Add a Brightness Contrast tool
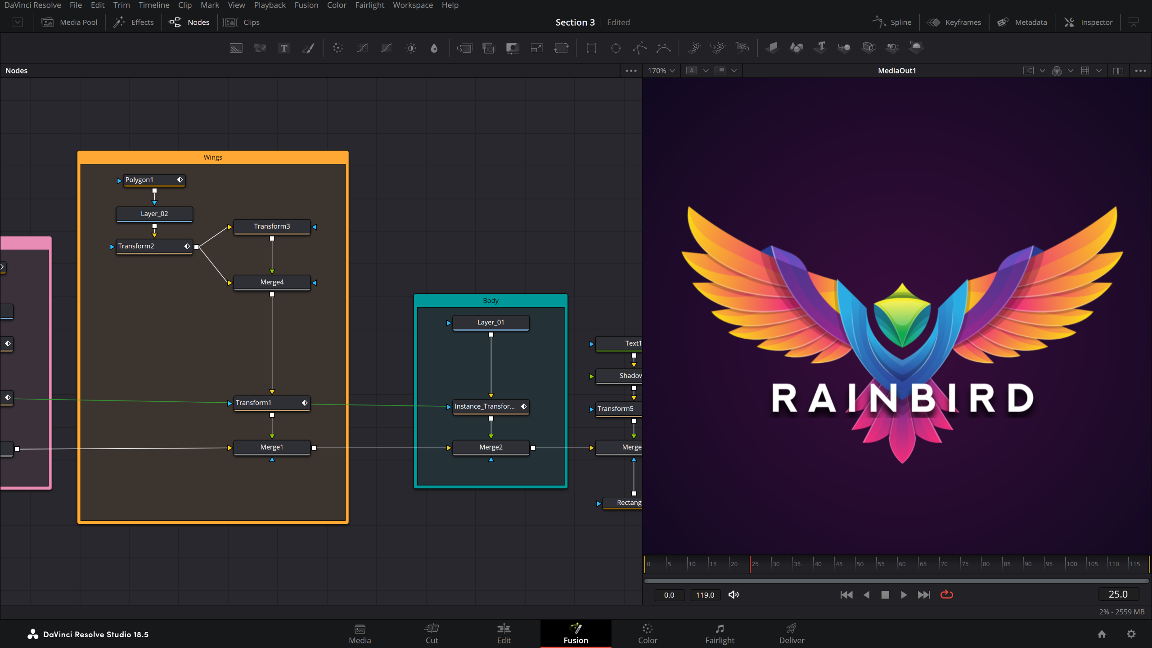Screen dimensions: 1152x648 411,48
